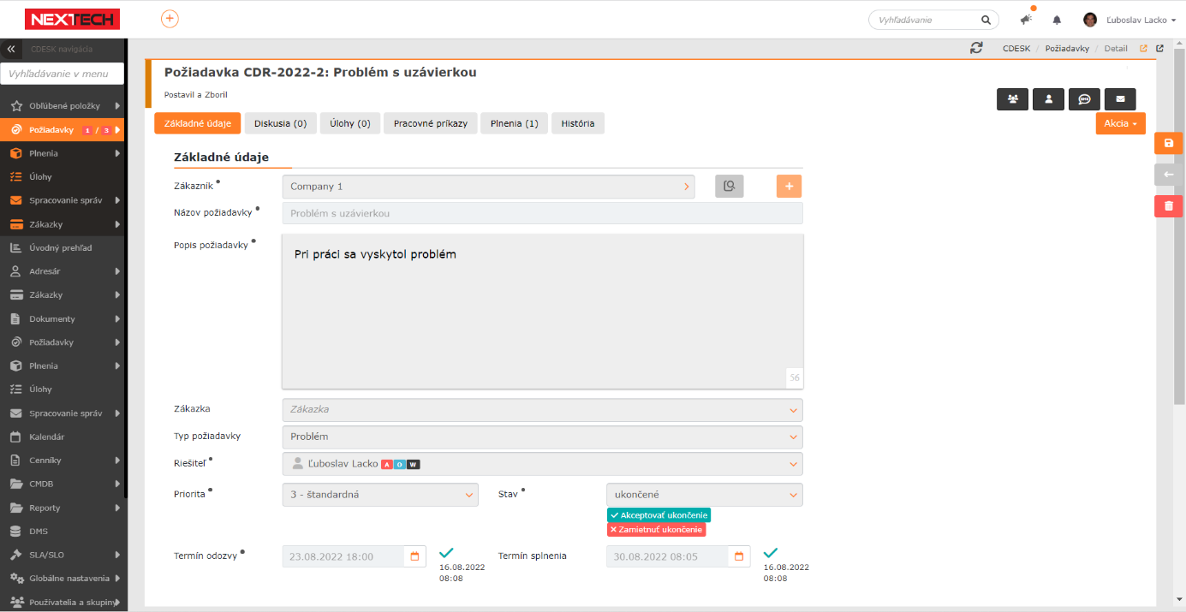
Task: Click the black envelope email button
Action: click(x=1119, y=99)
